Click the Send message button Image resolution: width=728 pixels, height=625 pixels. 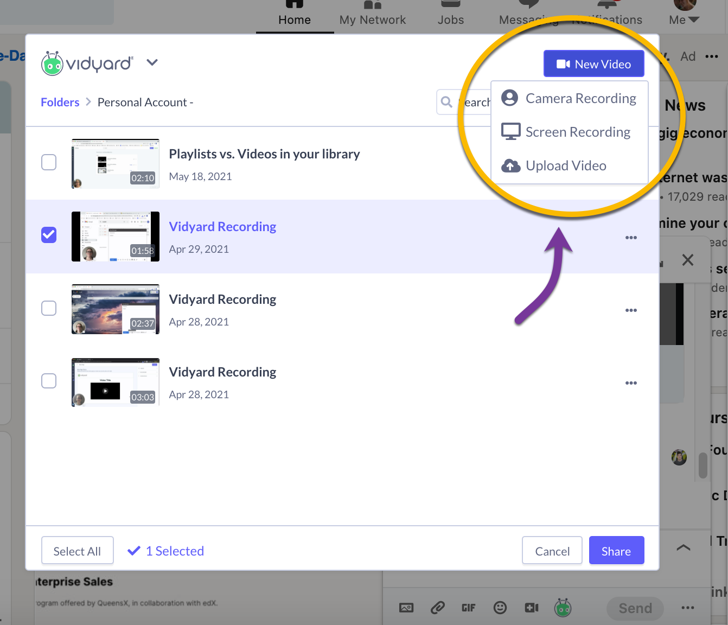tap(635, 608)
